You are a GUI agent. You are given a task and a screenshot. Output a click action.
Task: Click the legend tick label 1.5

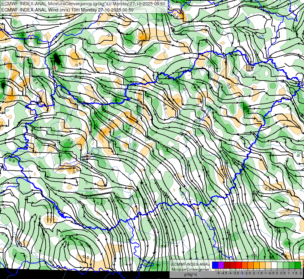click(x=295, y=273)
